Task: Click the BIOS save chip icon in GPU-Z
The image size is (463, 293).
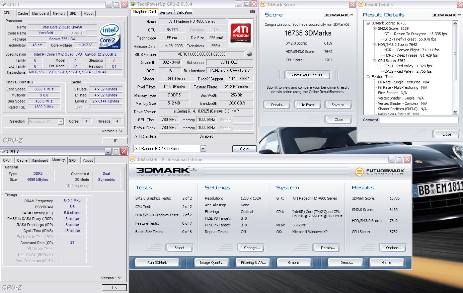Action: (249, 54)
